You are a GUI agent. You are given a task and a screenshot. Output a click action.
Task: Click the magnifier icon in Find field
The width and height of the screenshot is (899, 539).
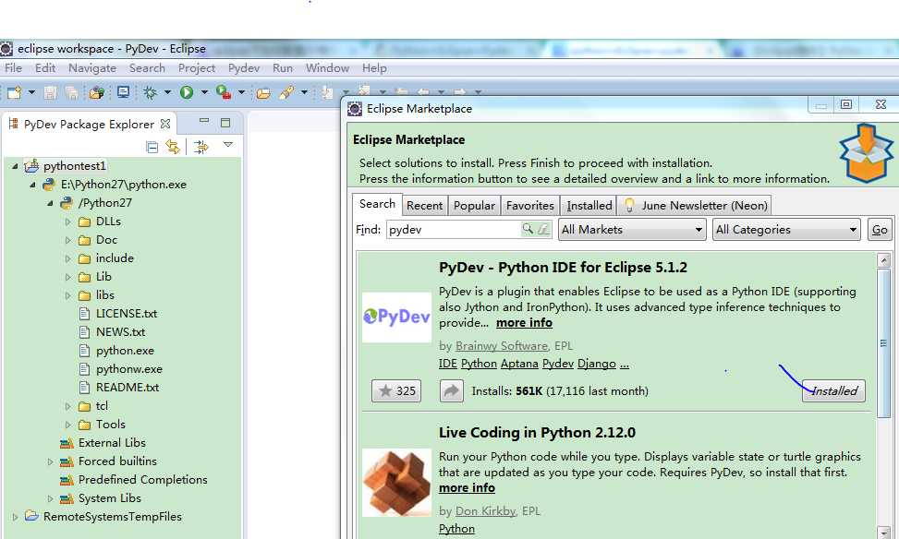click(x=528, y=229)
